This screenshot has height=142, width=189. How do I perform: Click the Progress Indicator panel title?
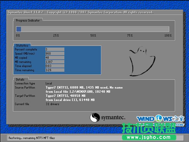pyautogui.click(x=28, y=21)
